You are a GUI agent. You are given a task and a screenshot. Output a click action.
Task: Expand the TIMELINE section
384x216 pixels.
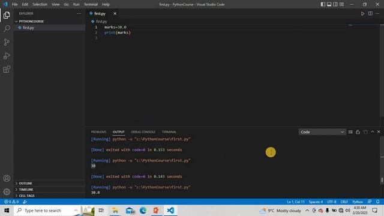(49, 190)
